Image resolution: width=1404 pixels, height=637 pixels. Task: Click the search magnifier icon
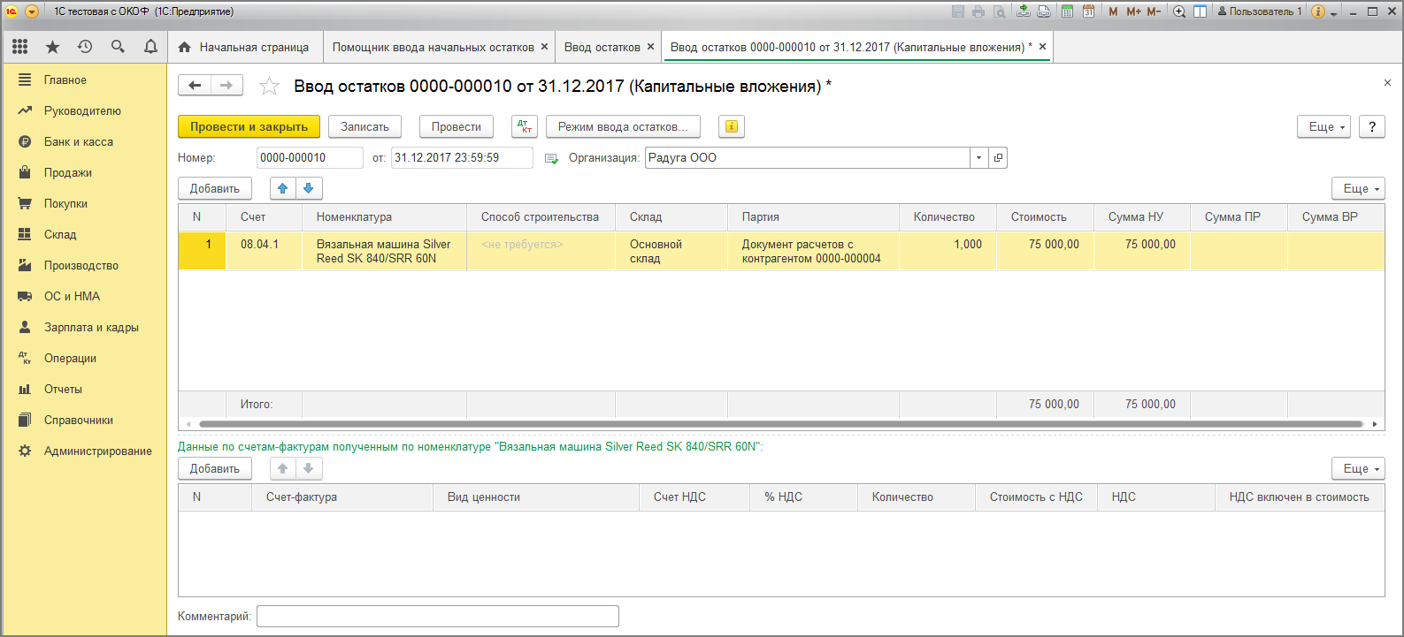pyautogui.click(x=118, y=47)
